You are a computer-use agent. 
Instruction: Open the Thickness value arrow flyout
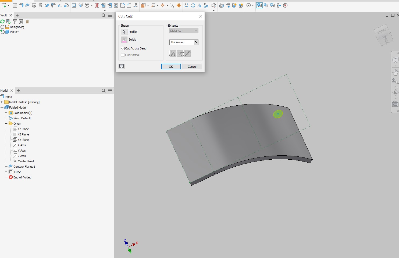tap(196, 42)
